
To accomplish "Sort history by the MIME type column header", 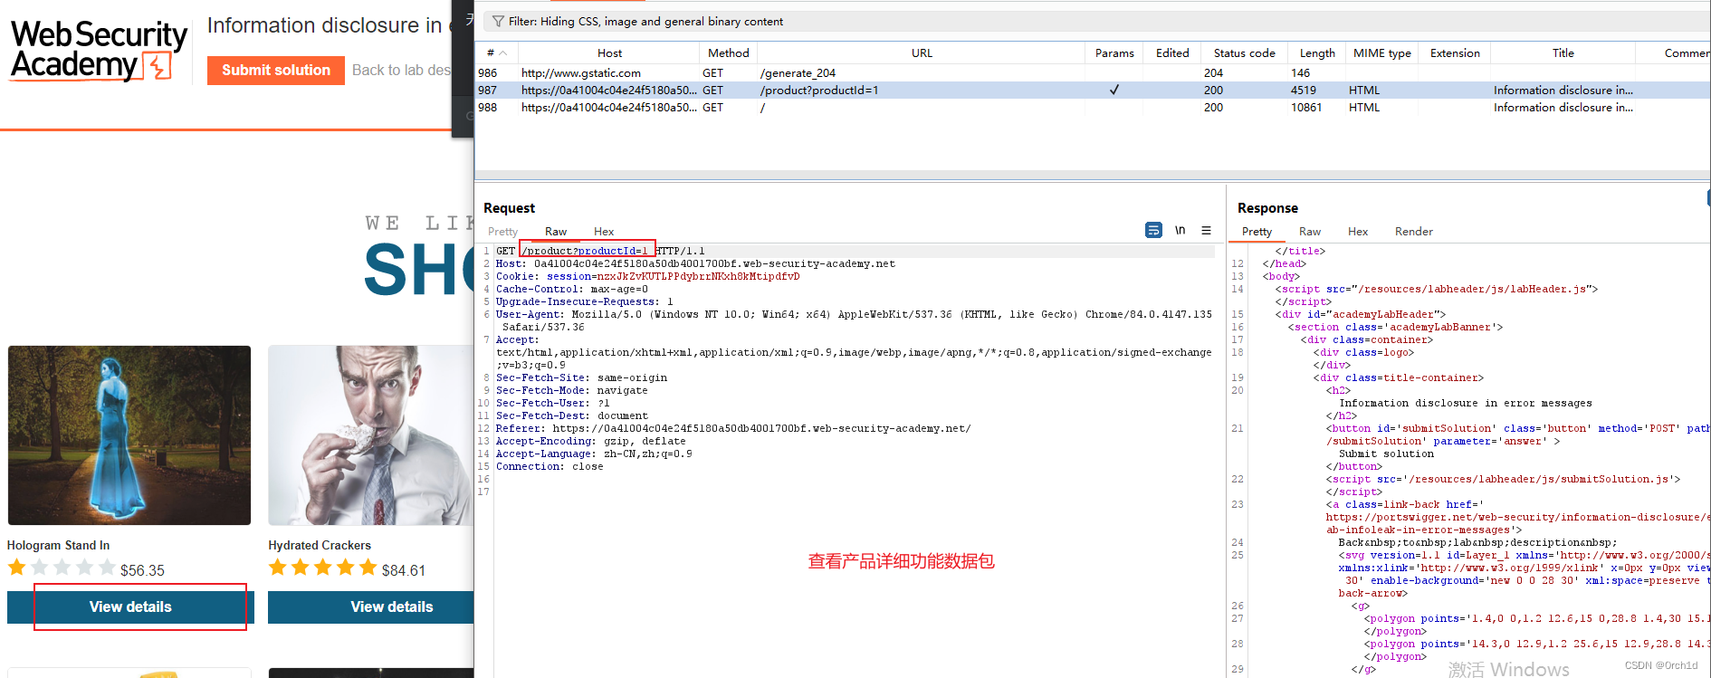I will point(1381,53).
